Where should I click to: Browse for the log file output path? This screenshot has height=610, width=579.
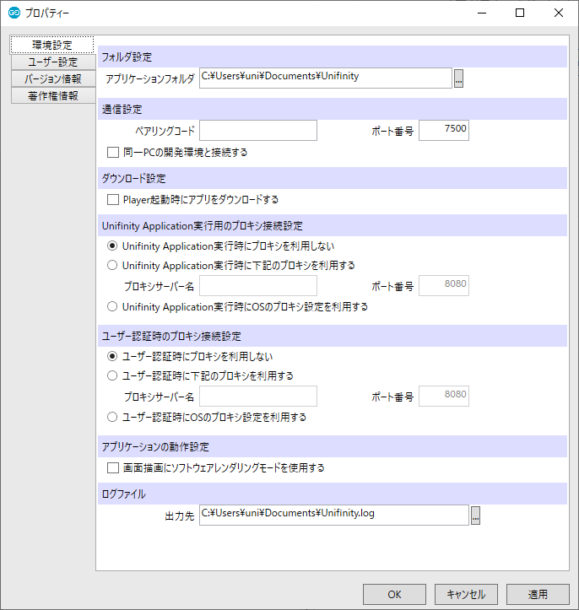click(475, 516)
